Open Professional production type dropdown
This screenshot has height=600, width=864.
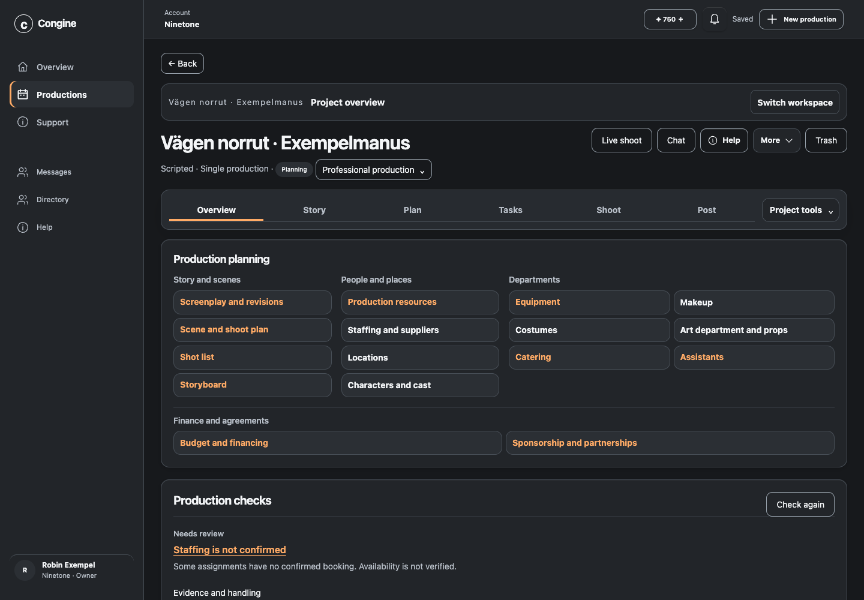373,170
